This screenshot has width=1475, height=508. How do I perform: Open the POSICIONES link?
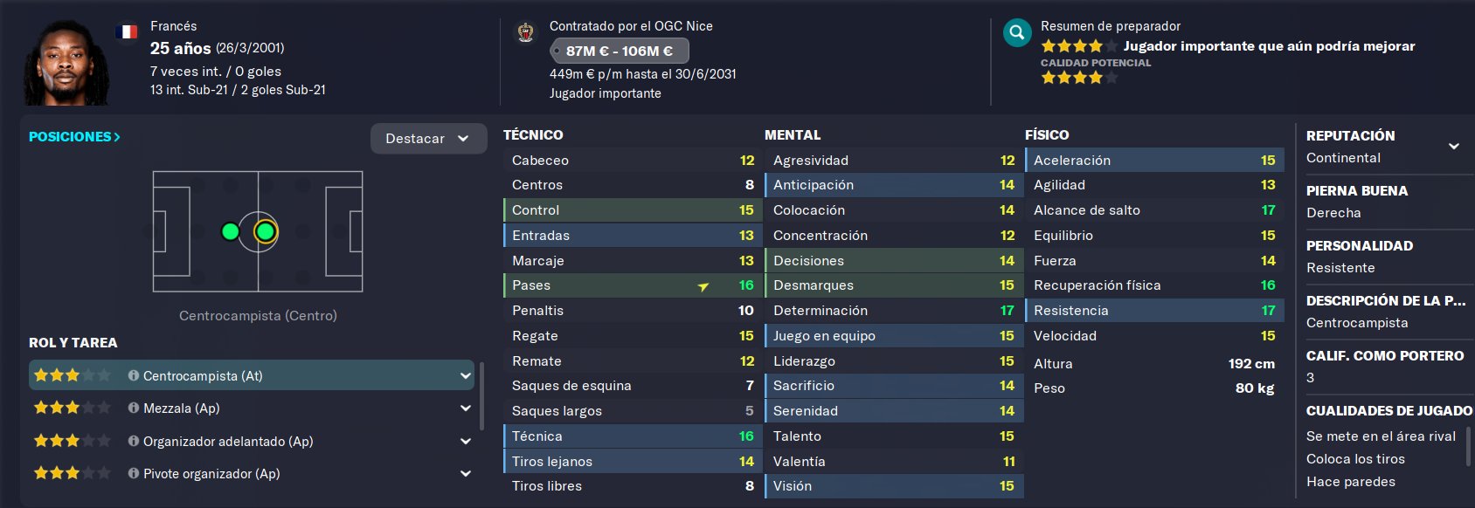click(74, 137)
